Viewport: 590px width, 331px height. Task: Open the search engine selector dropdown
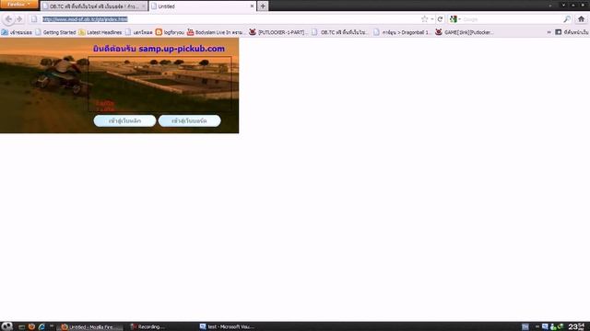coord(454,19)
